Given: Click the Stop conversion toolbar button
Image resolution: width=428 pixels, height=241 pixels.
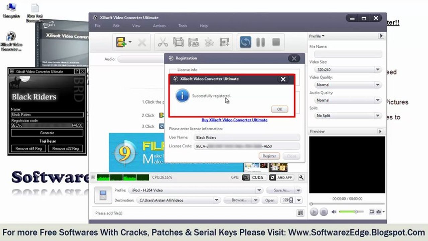Looking at the screenshot, I should coord(276,42).
